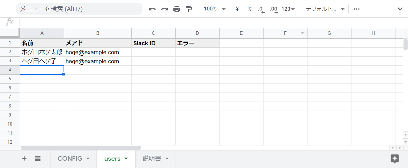Decrease decimal places
The width and height of the screenshot is (408, 168).
click(x=261, y=9)
